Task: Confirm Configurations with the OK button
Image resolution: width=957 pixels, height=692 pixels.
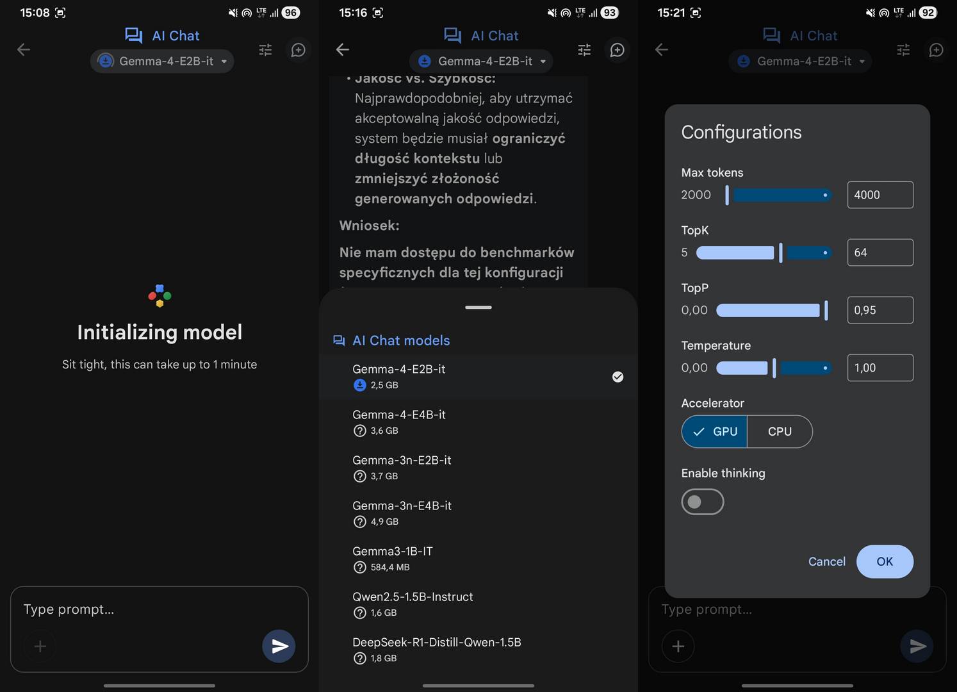Action: [885, 562]
